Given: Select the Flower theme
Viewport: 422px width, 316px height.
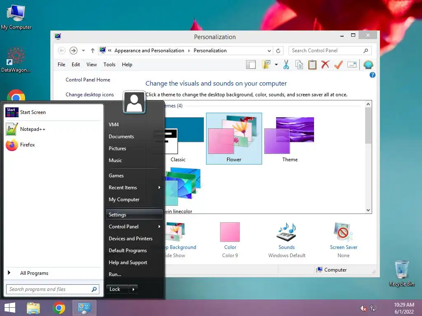Looking at the screenshot, I should click(x=234, y=138).
